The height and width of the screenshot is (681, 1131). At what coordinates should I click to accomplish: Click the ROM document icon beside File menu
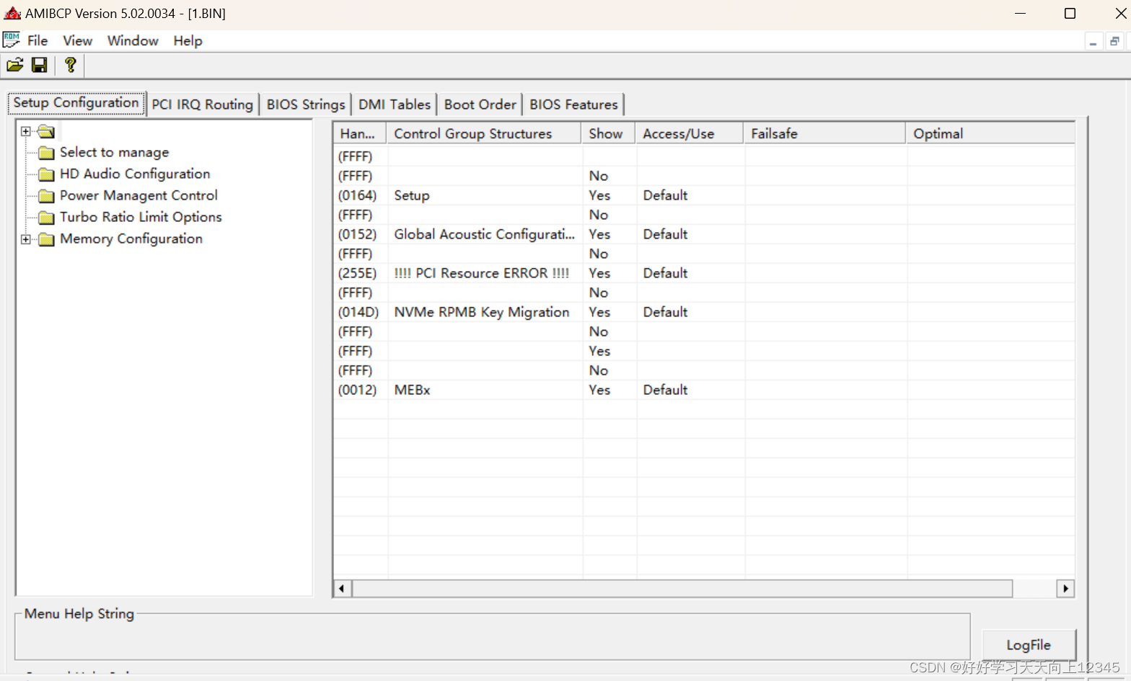(12, 40)
